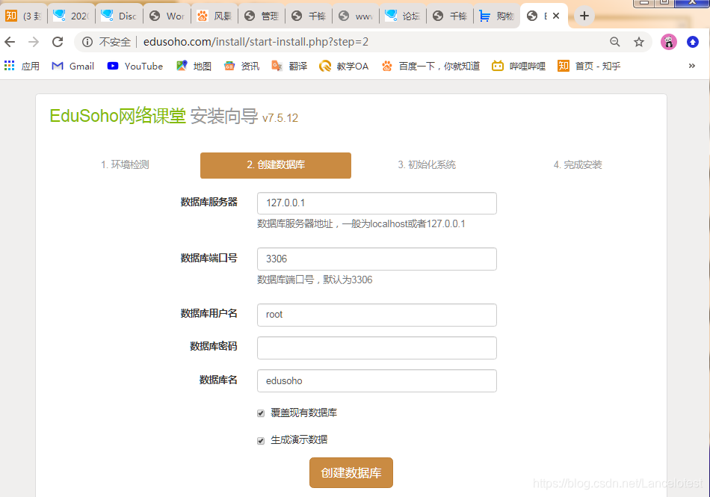Open the 地图 maps bookmark
Image resolution: width=710 pixels, height=497 pixels.
[194, 66]
